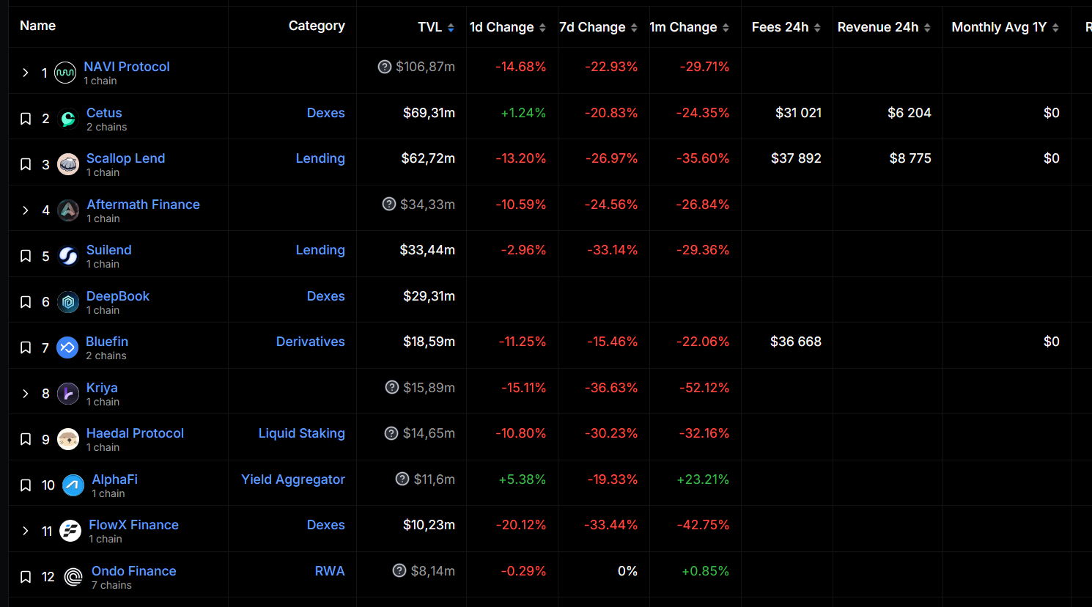
Task: Open the Cetus protocol page
Action: [104, 113]
